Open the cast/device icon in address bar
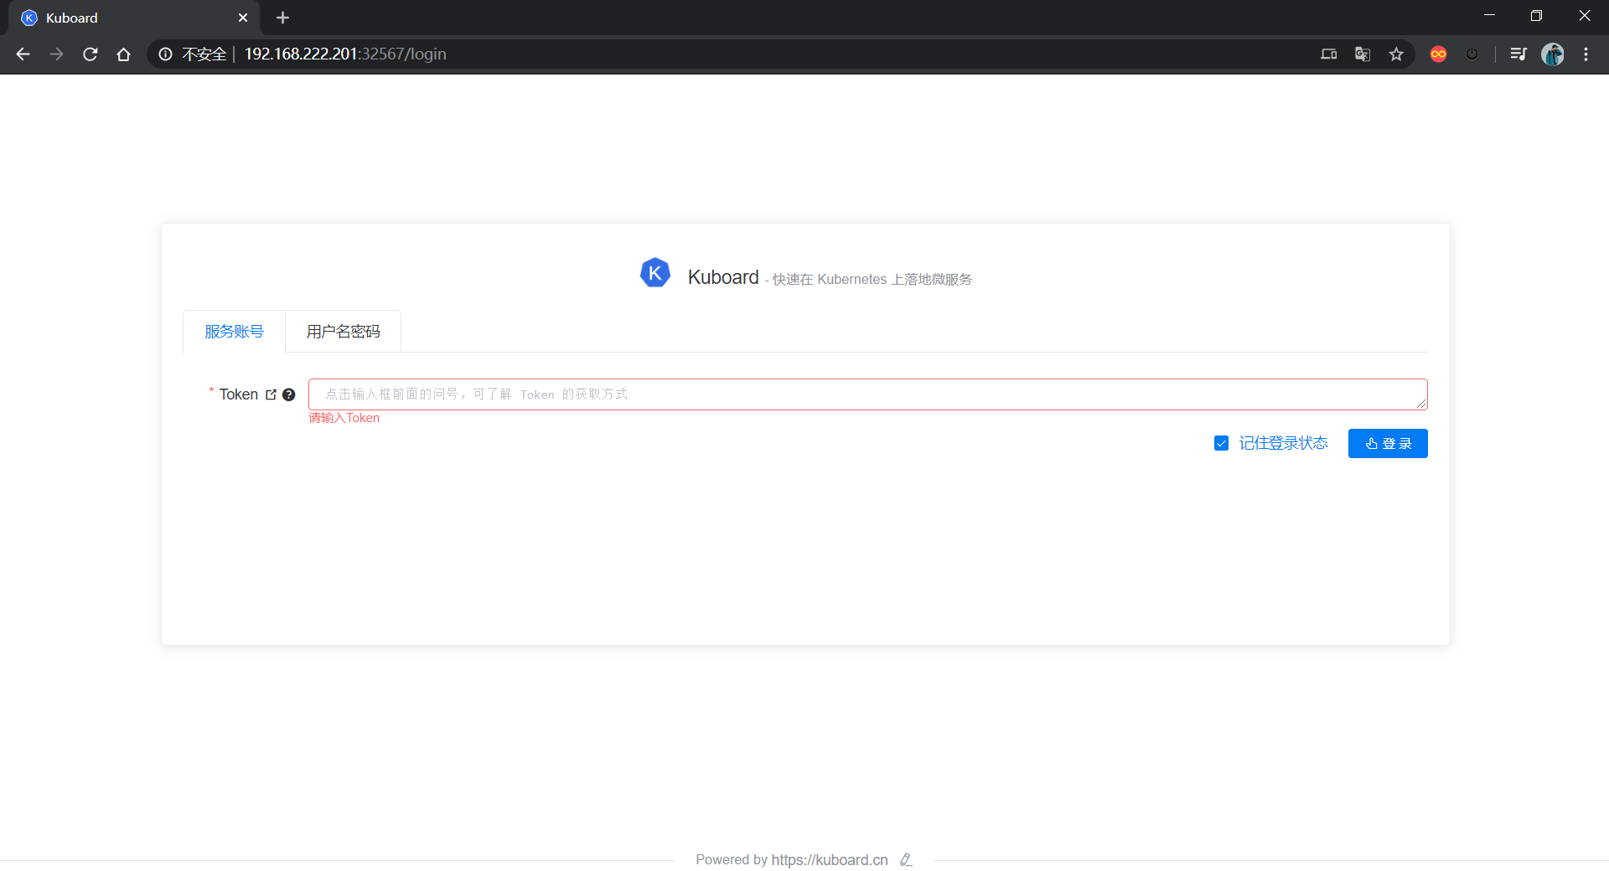The height and width of the screenshot is (871, 1609). coord(1329,54)
